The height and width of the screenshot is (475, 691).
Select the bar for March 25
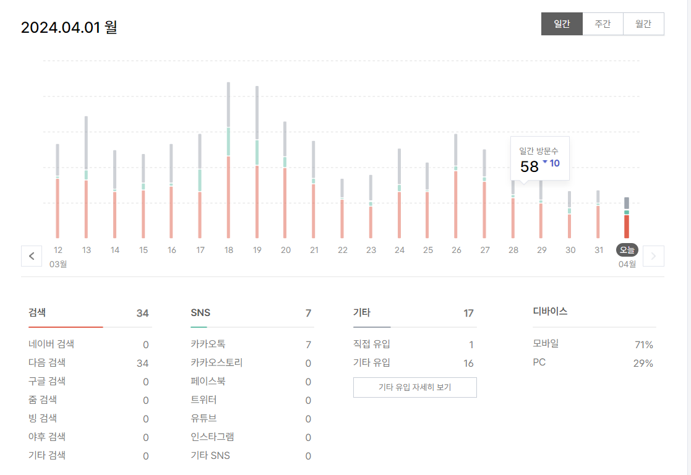coord(427,200)
